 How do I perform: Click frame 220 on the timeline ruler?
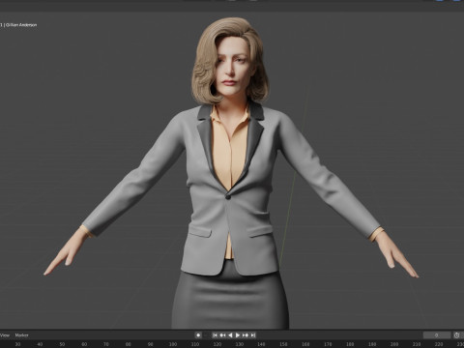[x=439, y=344]
